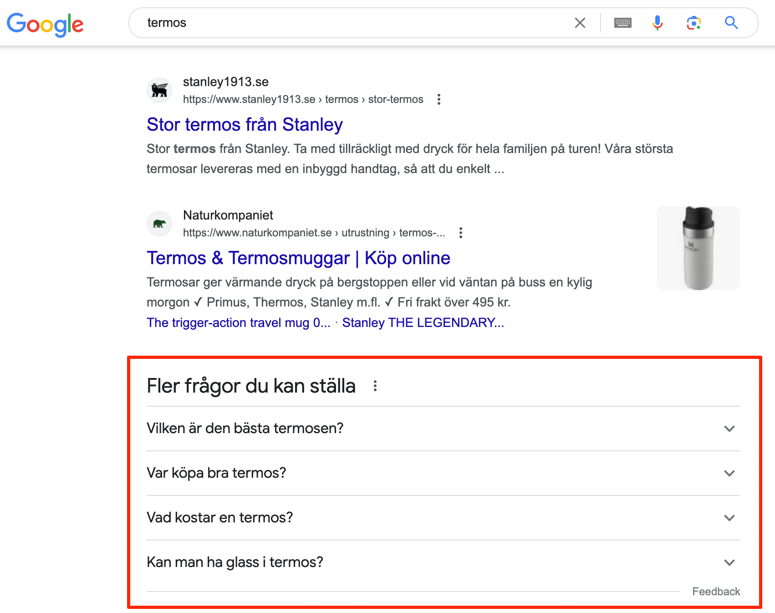This screenshot has height=613, width=775.
Task: Open Google Lens image search icon
Action: [x=693, y=23]
